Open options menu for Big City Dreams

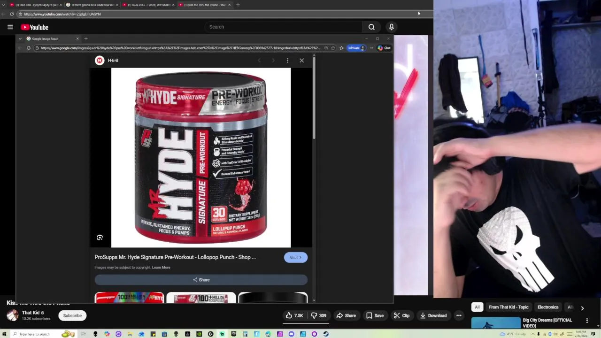point(587,321)
